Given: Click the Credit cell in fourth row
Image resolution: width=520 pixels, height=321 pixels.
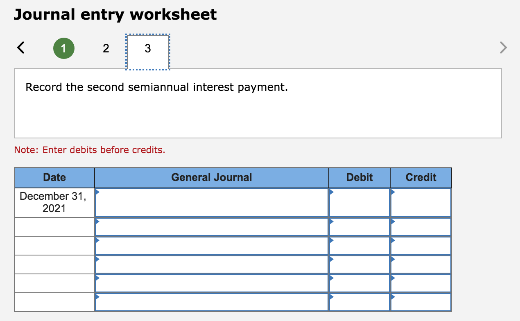Looking at the screenshot, I should [x=421, y=264].
